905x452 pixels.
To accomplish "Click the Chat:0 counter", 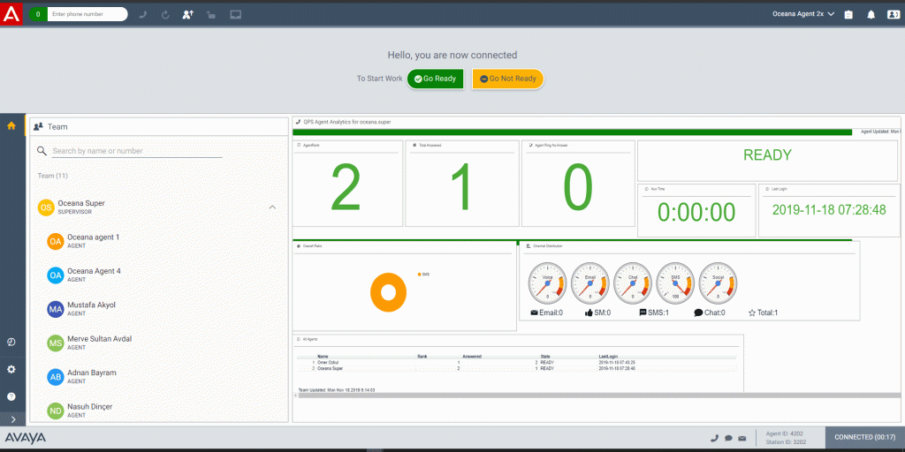I will coord(710,313).
